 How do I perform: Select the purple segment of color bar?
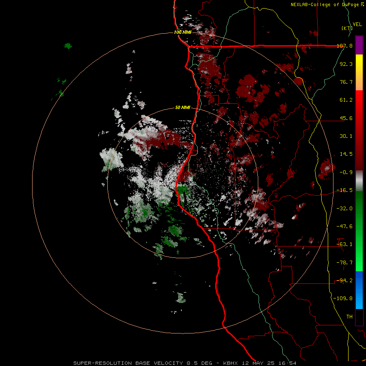[x=359, y=45]
